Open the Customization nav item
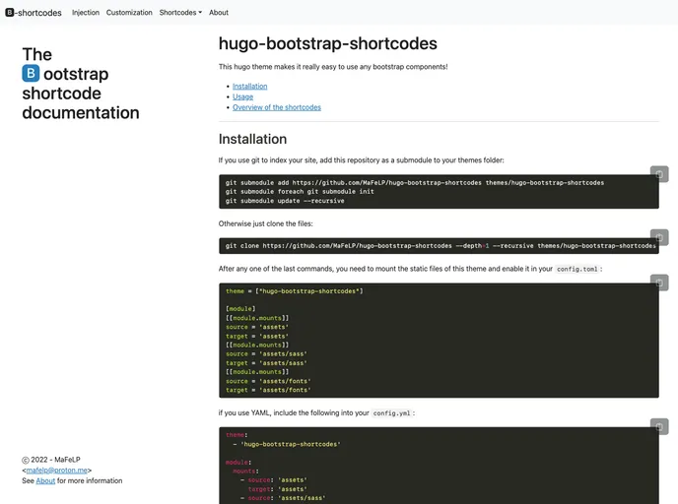This screenshot has height=504, width=678. coord(129,13)
